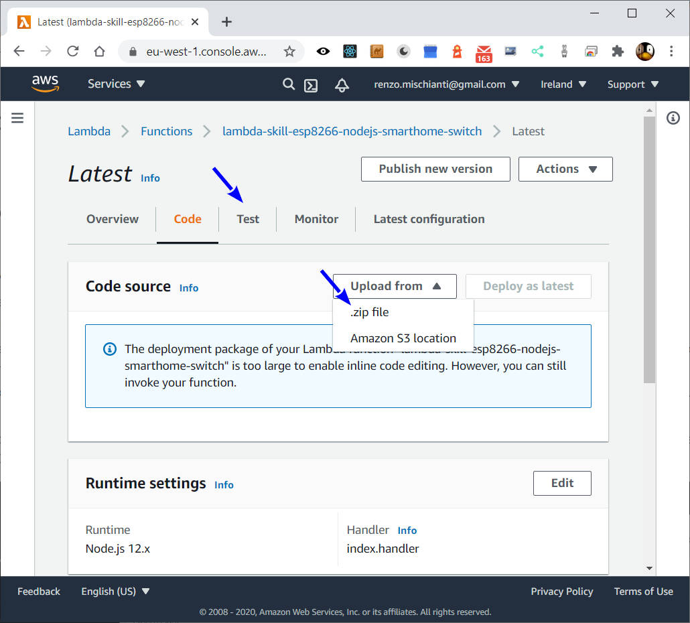Screen dimensions: 690x623
Task: Bookmark the page with the star icon
Action: point(289,51)
